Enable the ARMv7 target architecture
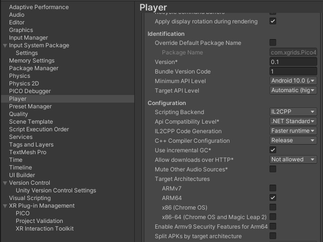Viewport: 323px width, 242px height. tap(273, 188)
